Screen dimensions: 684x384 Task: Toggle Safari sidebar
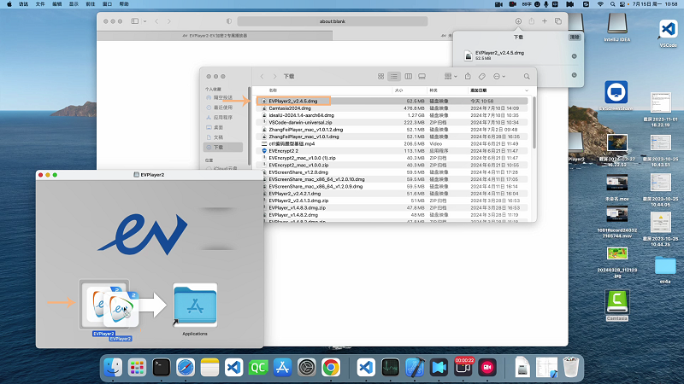135,20
